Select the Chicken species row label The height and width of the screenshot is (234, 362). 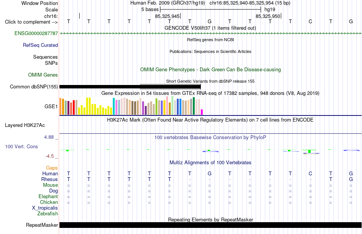[x=49, y=202]
